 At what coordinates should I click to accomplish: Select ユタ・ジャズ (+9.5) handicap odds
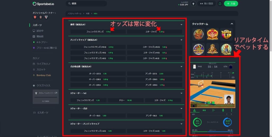click(155, 53)
